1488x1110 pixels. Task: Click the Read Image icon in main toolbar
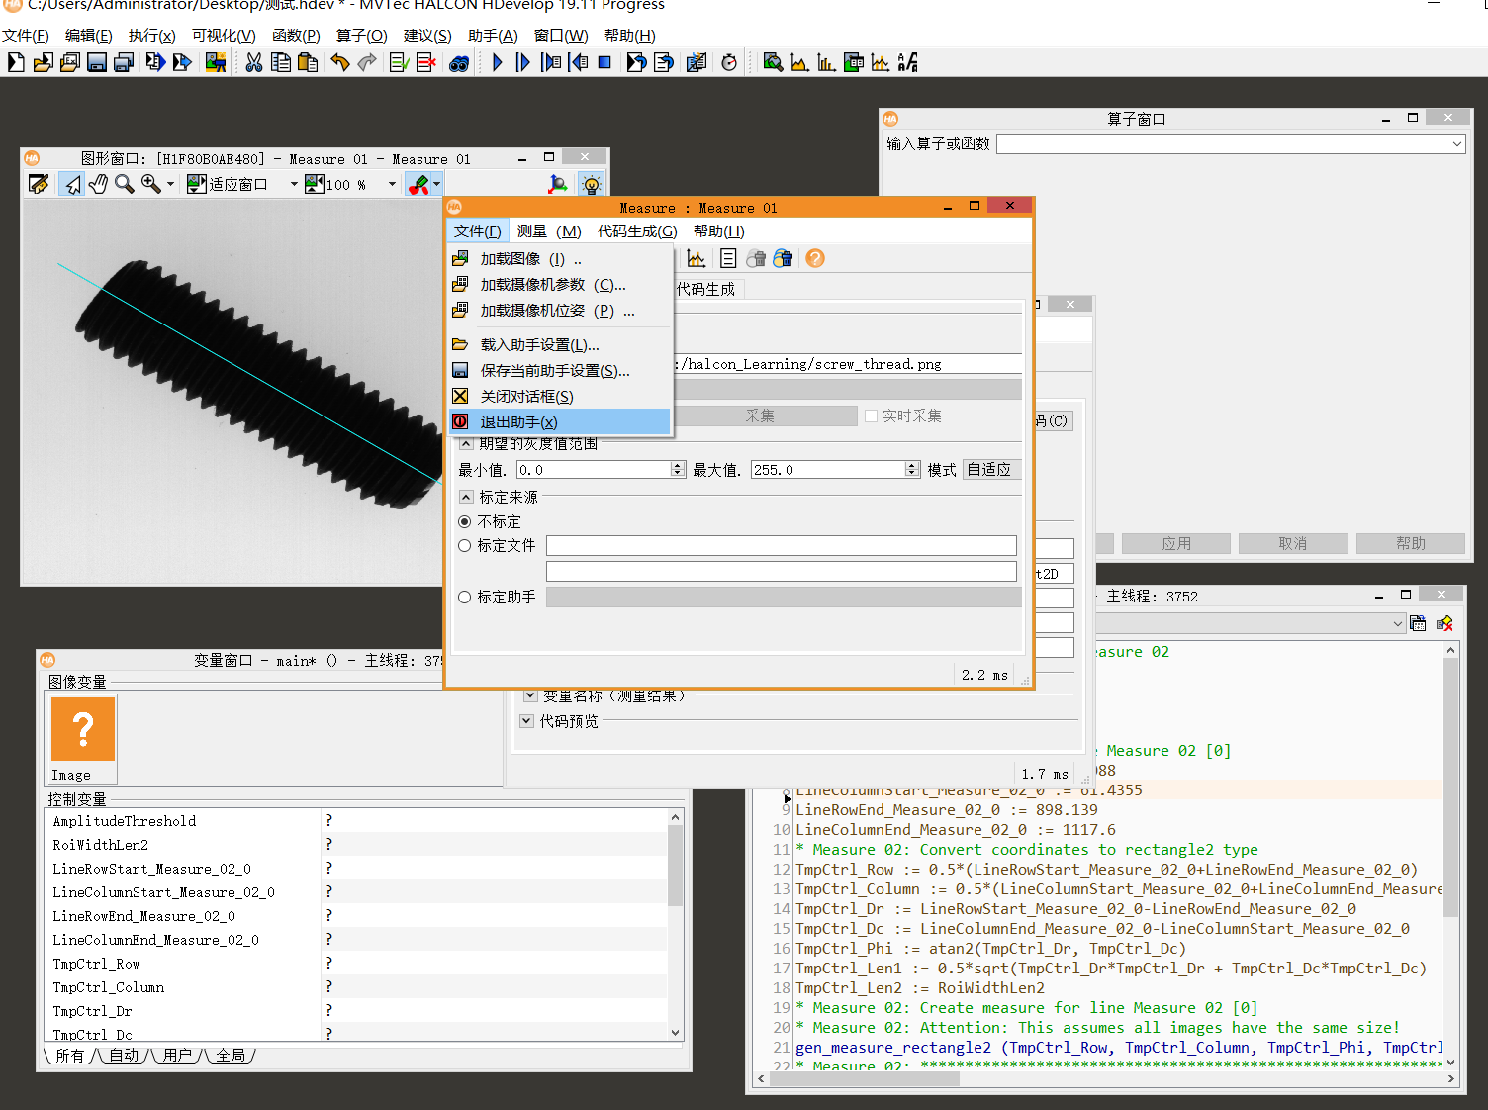point(215,62)
